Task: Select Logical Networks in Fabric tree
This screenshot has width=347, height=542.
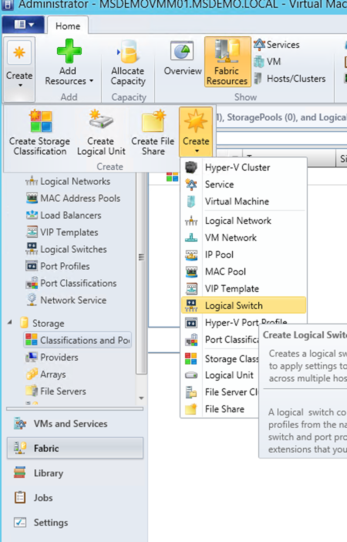Action: click(75, 182)
